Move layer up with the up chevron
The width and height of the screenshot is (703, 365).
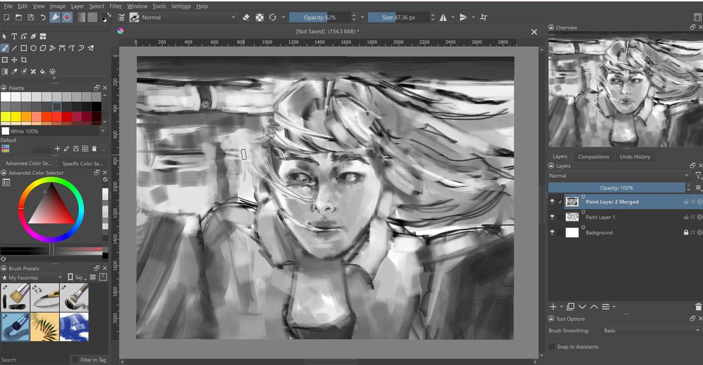coord(594,306)
